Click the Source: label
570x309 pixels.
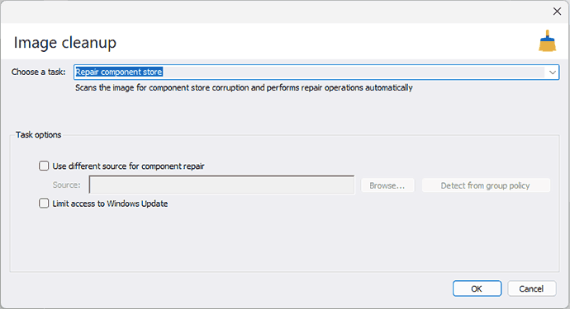[x=67, y=185]
